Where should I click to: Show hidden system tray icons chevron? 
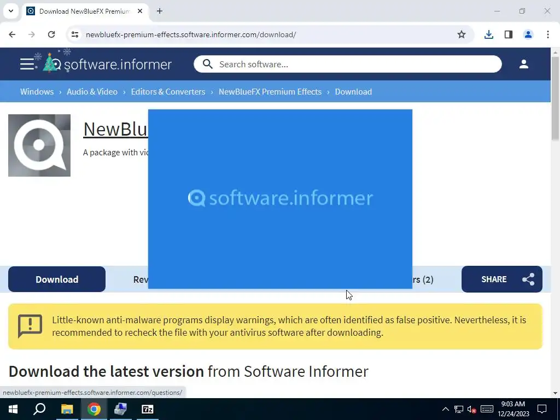(446, 409)
